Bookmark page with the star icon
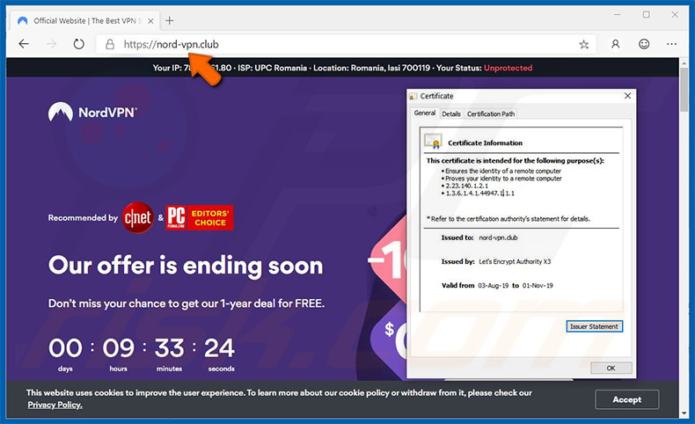This screenshot has height=424, width=695. (583, 44)
